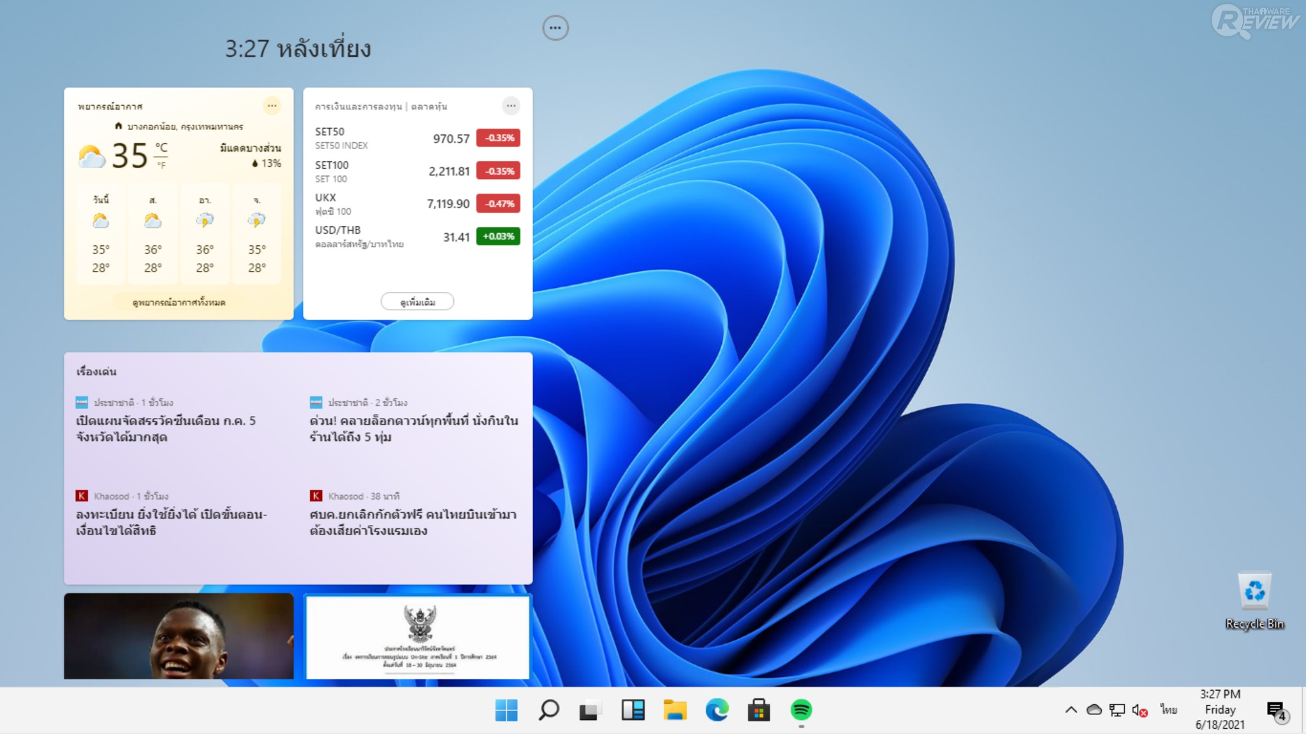Open the stock market widget options menu
The height and width of the screenshot is (734, 1306).
click(511, 106)
